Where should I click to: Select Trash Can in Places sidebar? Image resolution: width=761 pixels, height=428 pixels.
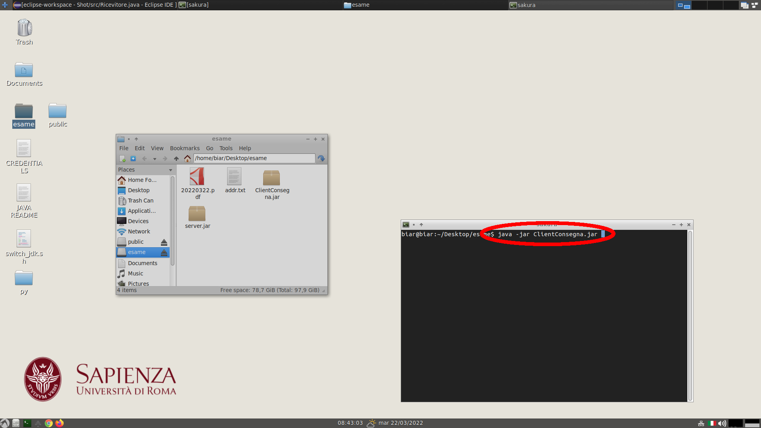[x=140, y=201]
